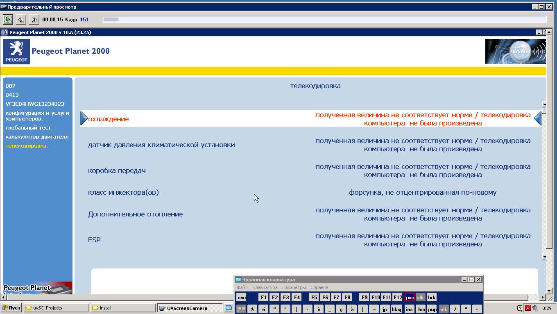Screen dimensions: 557x314
Task: Click the F12 key on on-screen keyboard
Action: 397,297
